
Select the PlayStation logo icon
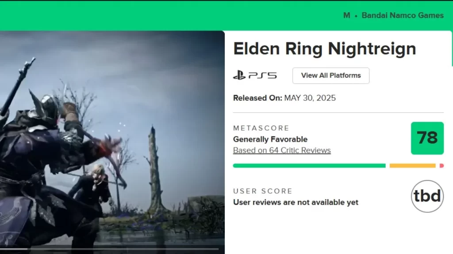[x=240, y=75]
